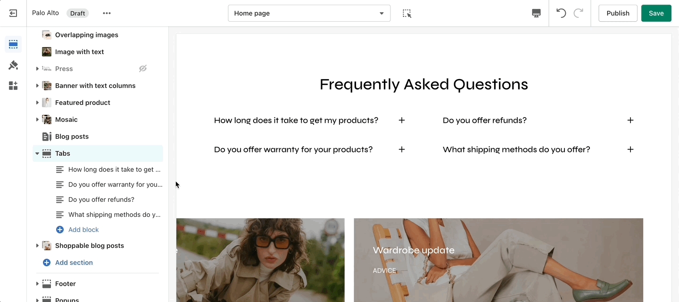This screenshot has height=302, width=679.
Task: Collapse the Tabs section
Action: pyautogui.click(x=37, y=153)
